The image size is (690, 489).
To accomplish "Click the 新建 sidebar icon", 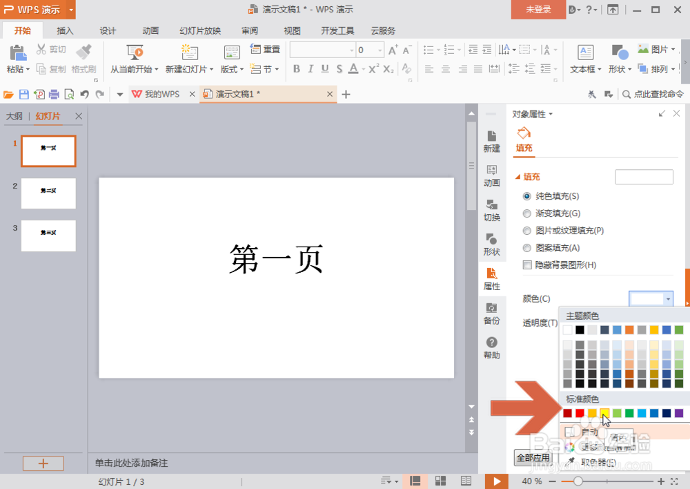I will tap(491, 142).
